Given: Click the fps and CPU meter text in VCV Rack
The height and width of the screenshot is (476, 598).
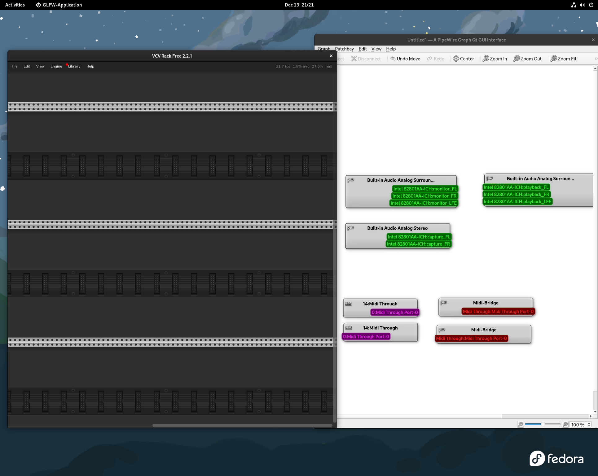Looking at the screenshot, I should 304,66.
